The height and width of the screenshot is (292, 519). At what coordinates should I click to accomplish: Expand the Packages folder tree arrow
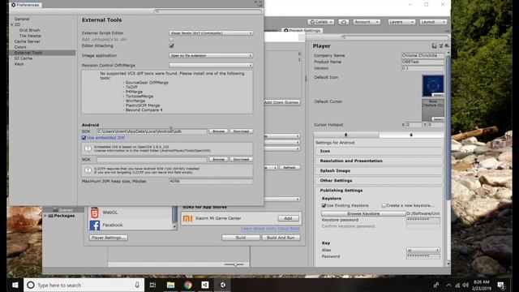point(45,216)
